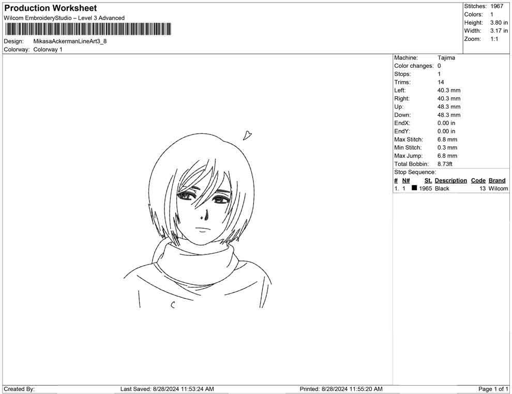Image resolution: width=512 pixels, height=394 pixels.
Task: Click the stitch count 1965 in stop sequence
Action: [x=426, y=189]
